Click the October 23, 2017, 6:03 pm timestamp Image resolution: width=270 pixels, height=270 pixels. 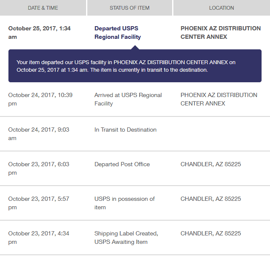(x=39, y=168)
